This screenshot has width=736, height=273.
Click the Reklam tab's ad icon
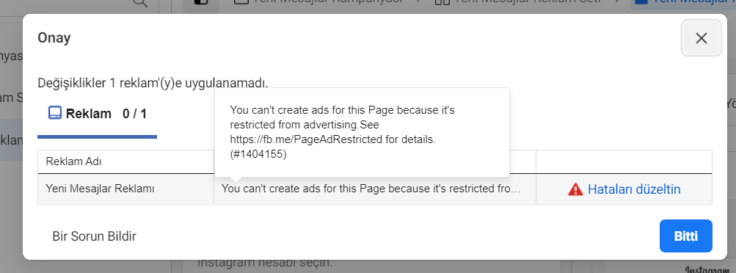pos(55,113)
